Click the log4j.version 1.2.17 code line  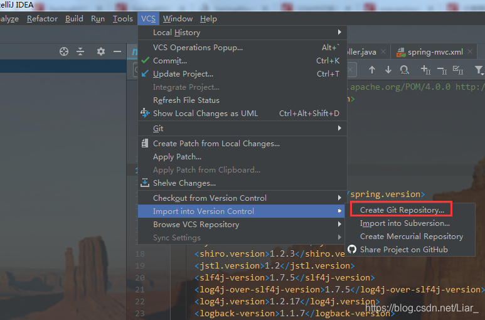pos(287,301)
